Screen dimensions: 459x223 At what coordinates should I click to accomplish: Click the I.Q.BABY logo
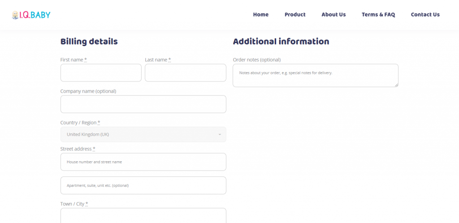tap(31, 15)
